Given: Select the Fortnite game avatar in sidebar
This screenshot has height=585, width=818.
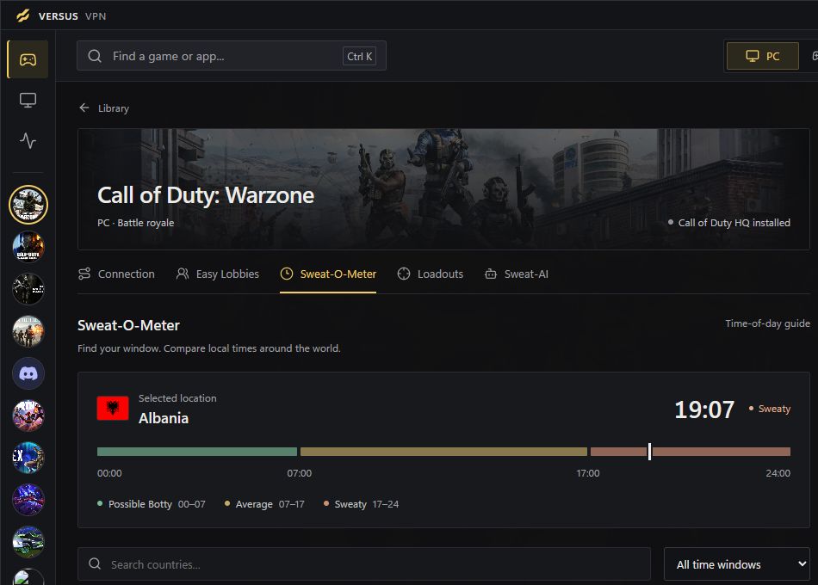Looking at the screenshot, I should click(x=28, y=416).
